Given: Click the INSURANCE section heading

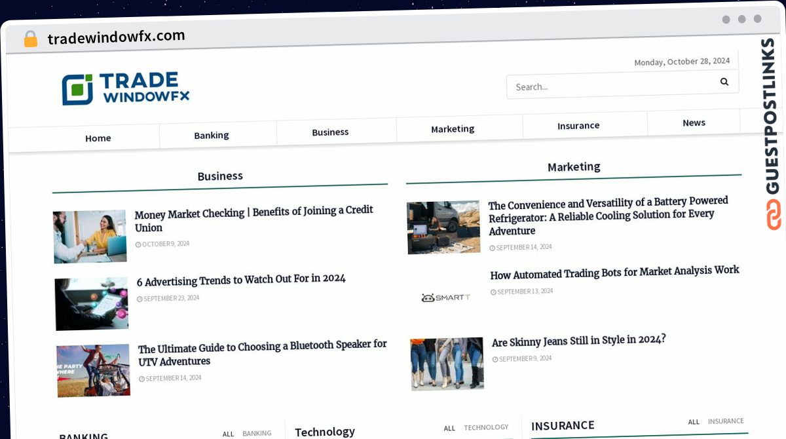Looking at the screenshot, I should (x=563, y=426).
